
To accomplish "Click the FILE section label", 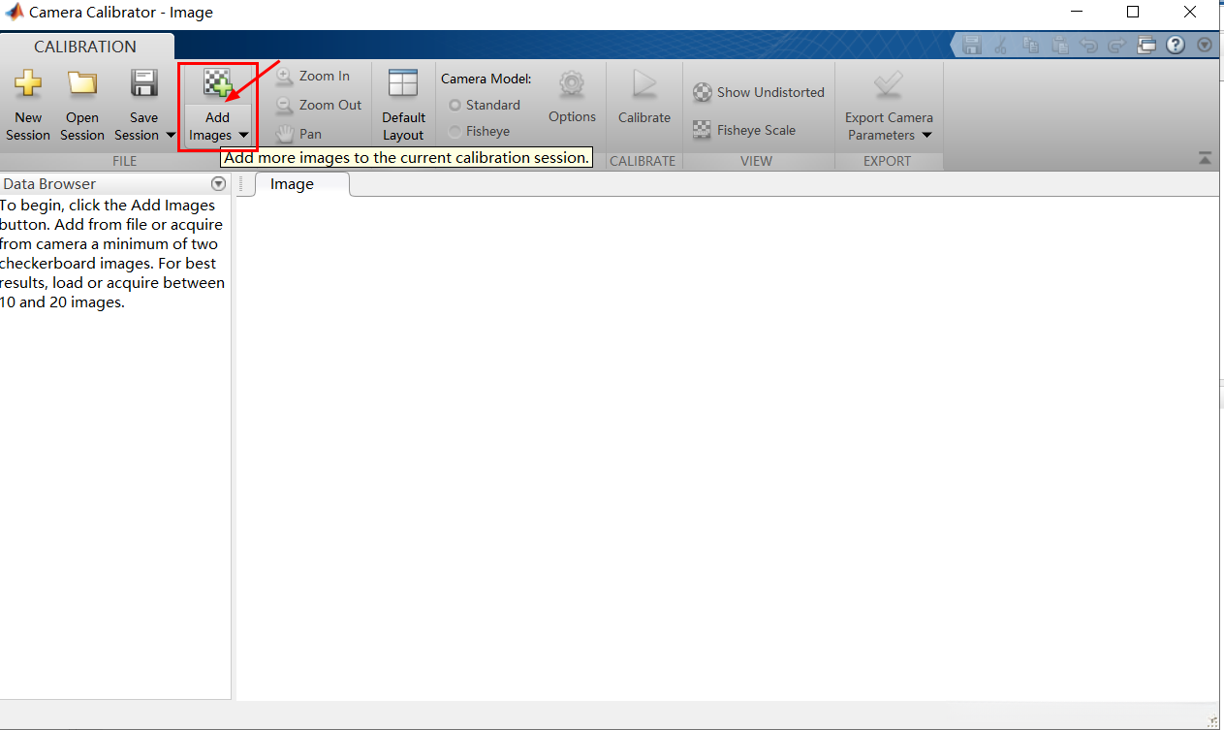I will click(x=125, y=161).
